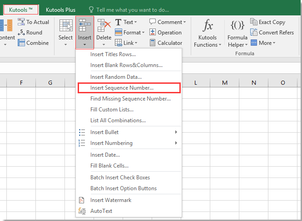302x221 pixels.
Task: Choose Insert Titles Rows
Action: tap(129, 54)
